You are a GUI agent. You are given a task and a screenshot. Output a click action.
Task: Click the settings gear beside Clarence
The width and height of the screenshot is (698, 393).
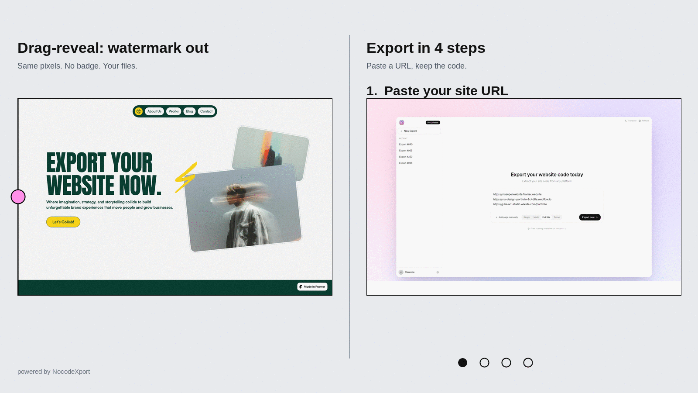pyautogui.click(x=438, y=272)
